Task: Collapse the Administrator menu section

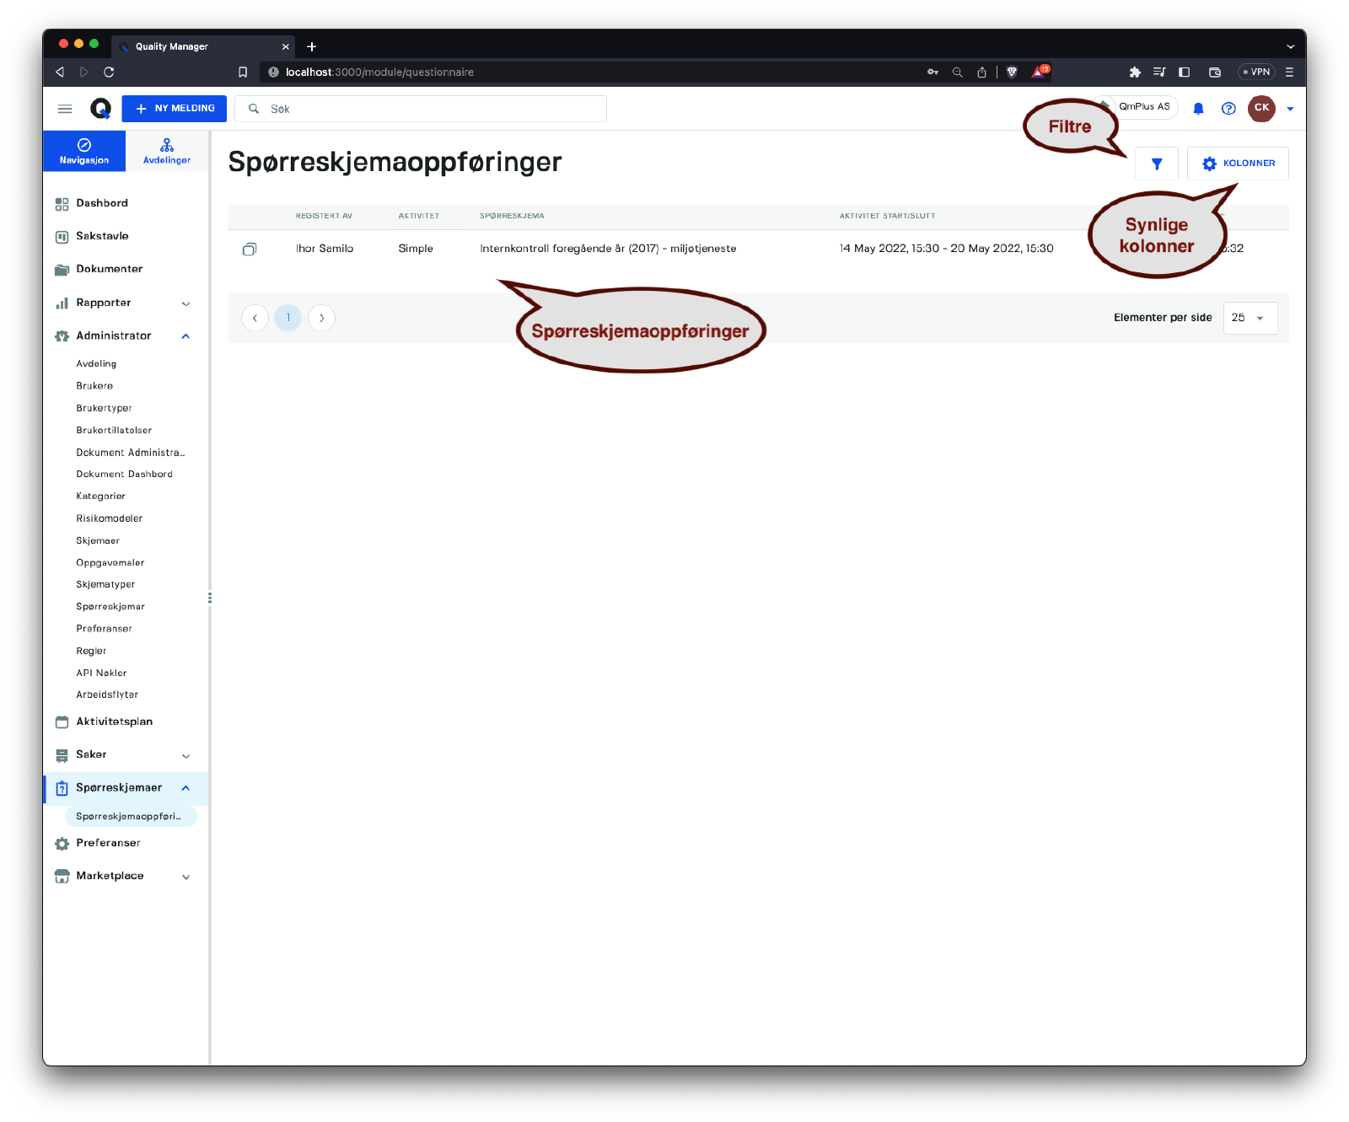Action: [186, 336]
